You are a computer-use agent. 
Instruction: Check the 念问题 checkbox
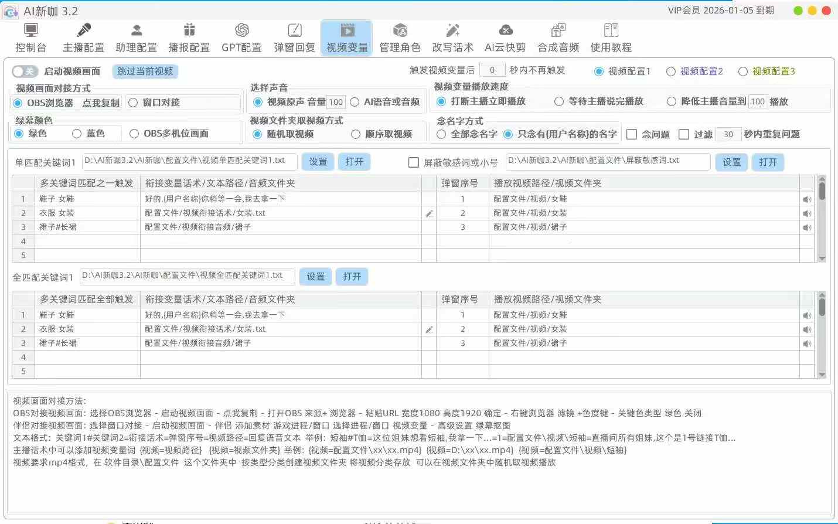[x=632, y=134]
